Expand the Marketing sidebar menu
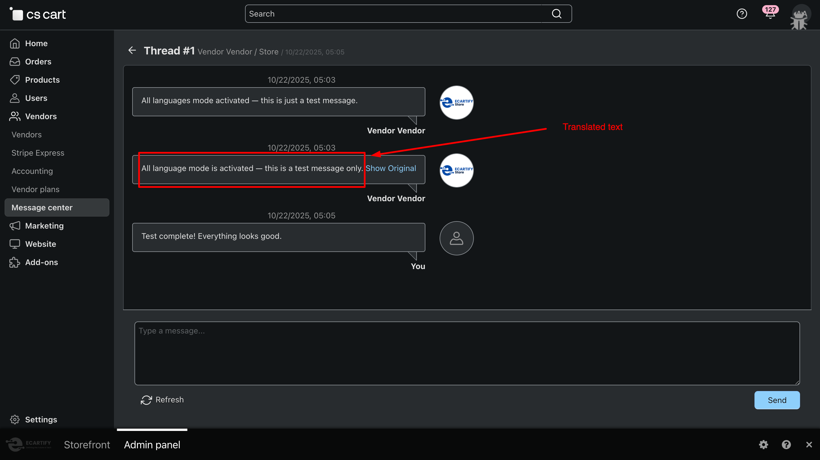The image size is (820, 460). pos(44,226)
